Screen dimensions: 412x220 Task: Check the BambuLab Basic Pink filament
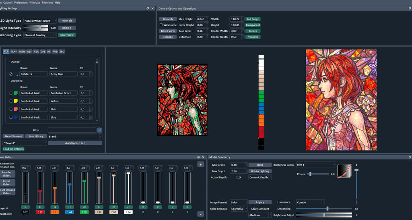(11, 109)
